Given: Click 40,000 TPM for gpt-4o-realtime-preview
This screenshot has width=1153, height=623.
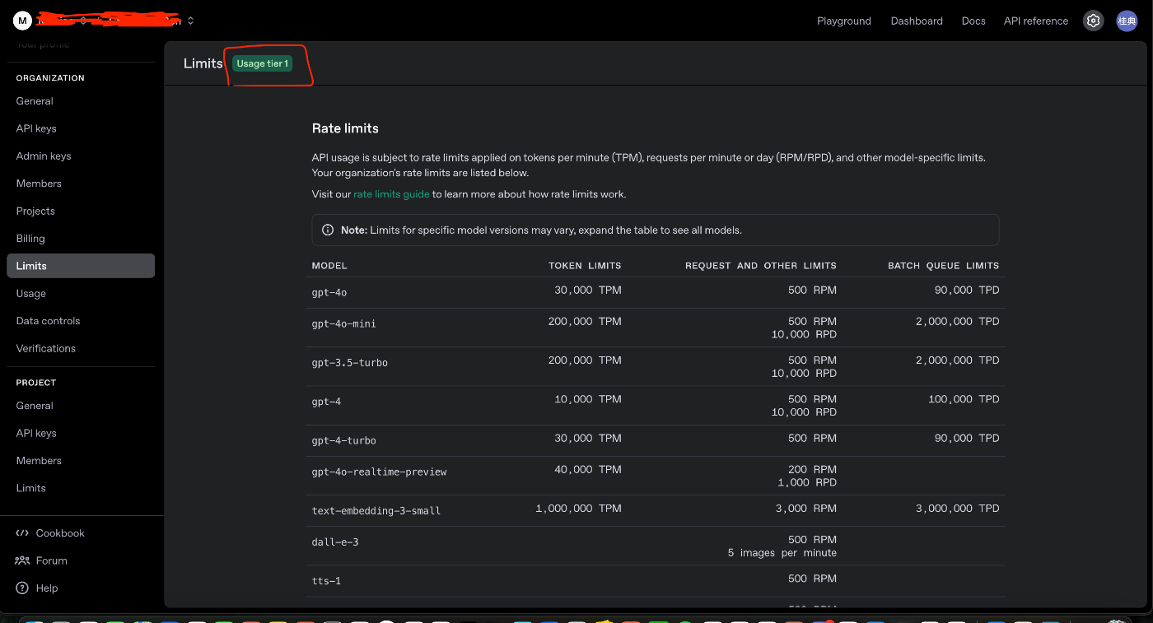Looking at the screenshot, I should pyautogui.click(x=588, y=469).
